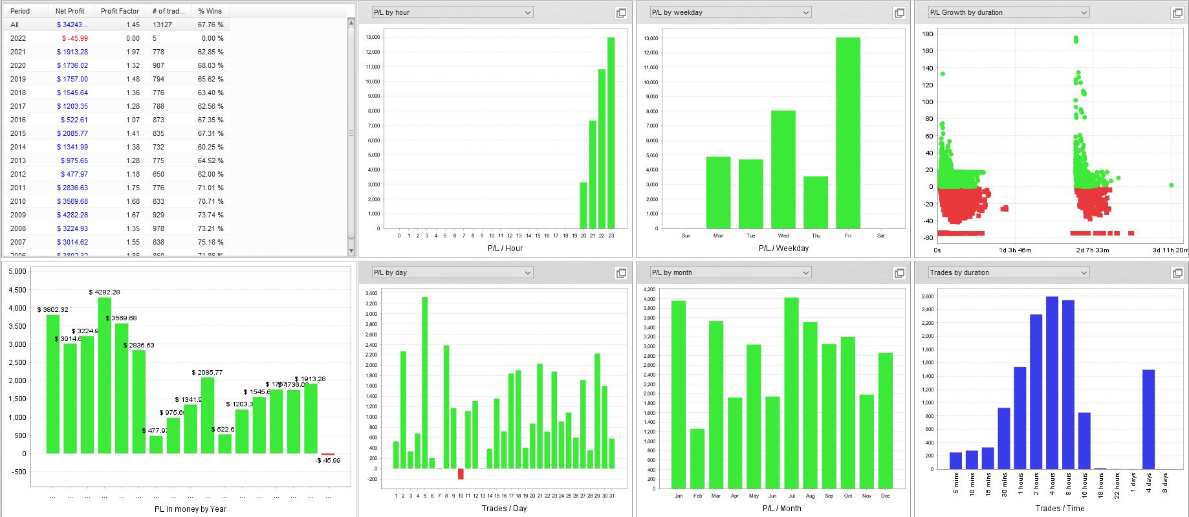Pop out the P/L by day chart

[x=621, y=273]
